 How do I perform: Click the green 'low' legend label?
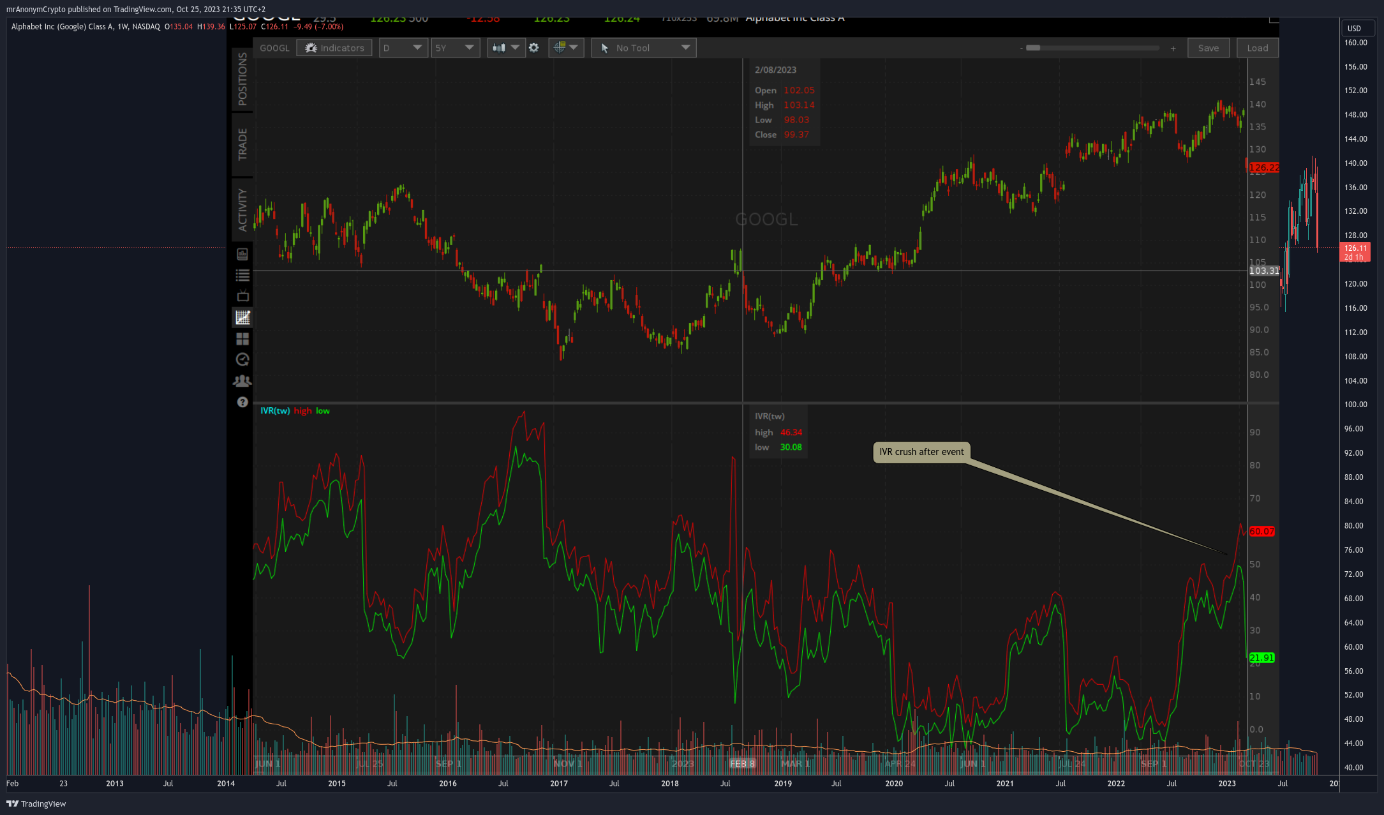click(x=323, y=410)
